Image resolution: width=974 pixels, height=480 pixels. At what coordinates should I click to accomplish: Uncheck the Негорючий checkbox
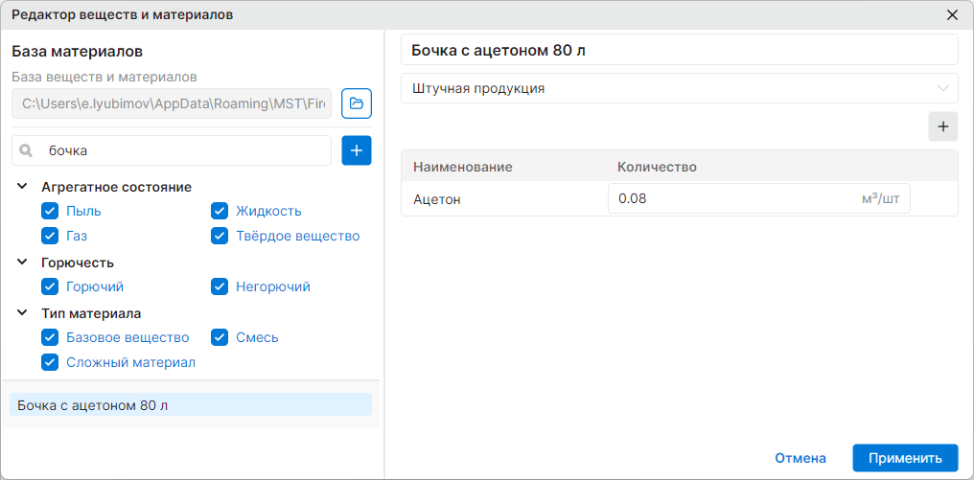220,286
